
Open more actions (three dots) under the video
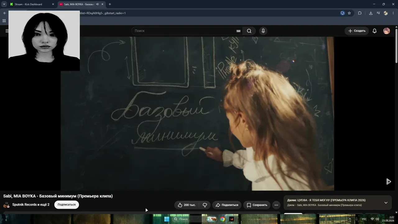coord(276,205)
